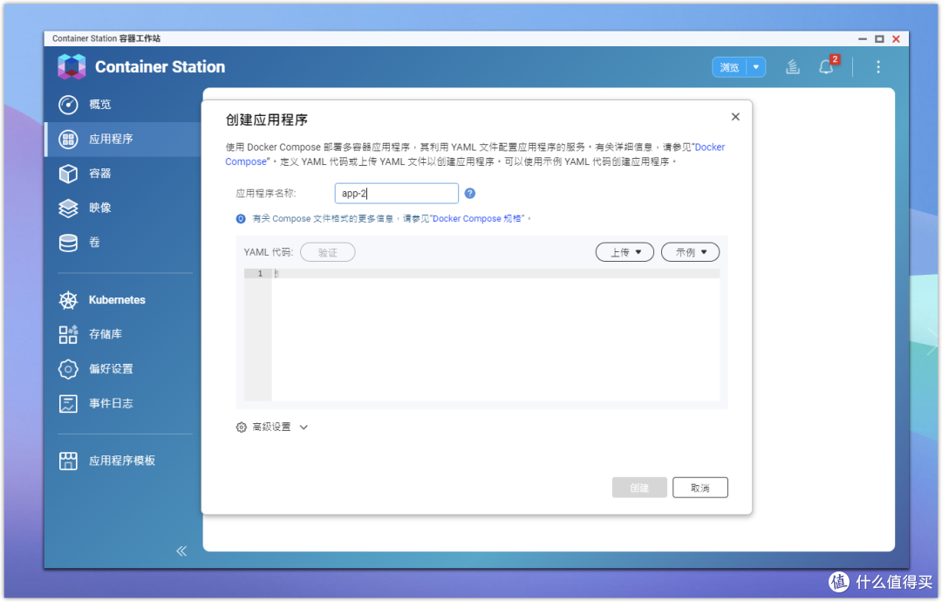This screenshot has height=602, width=942.
Task: Click the application name input field
Action: (x=397, y=193)
